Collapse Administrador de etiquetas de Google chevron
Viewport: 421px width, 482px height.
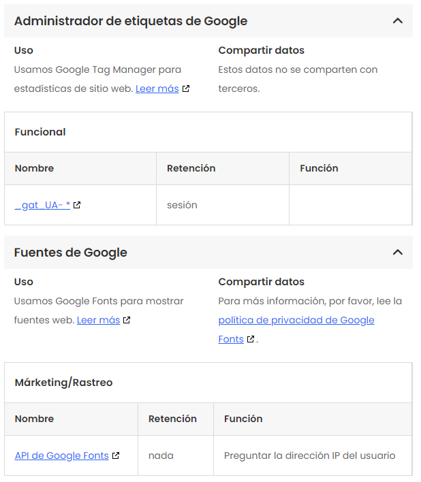click(x=398, y=21)
